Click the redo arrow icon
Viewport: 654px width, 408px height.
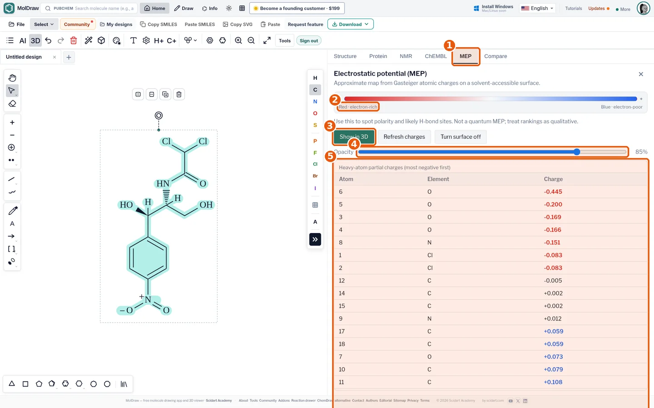(x=61, y=41)
